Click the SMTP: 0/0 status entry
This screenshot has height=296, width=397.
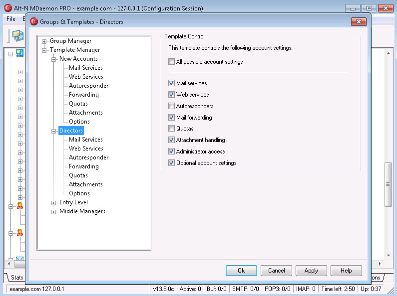245,289
